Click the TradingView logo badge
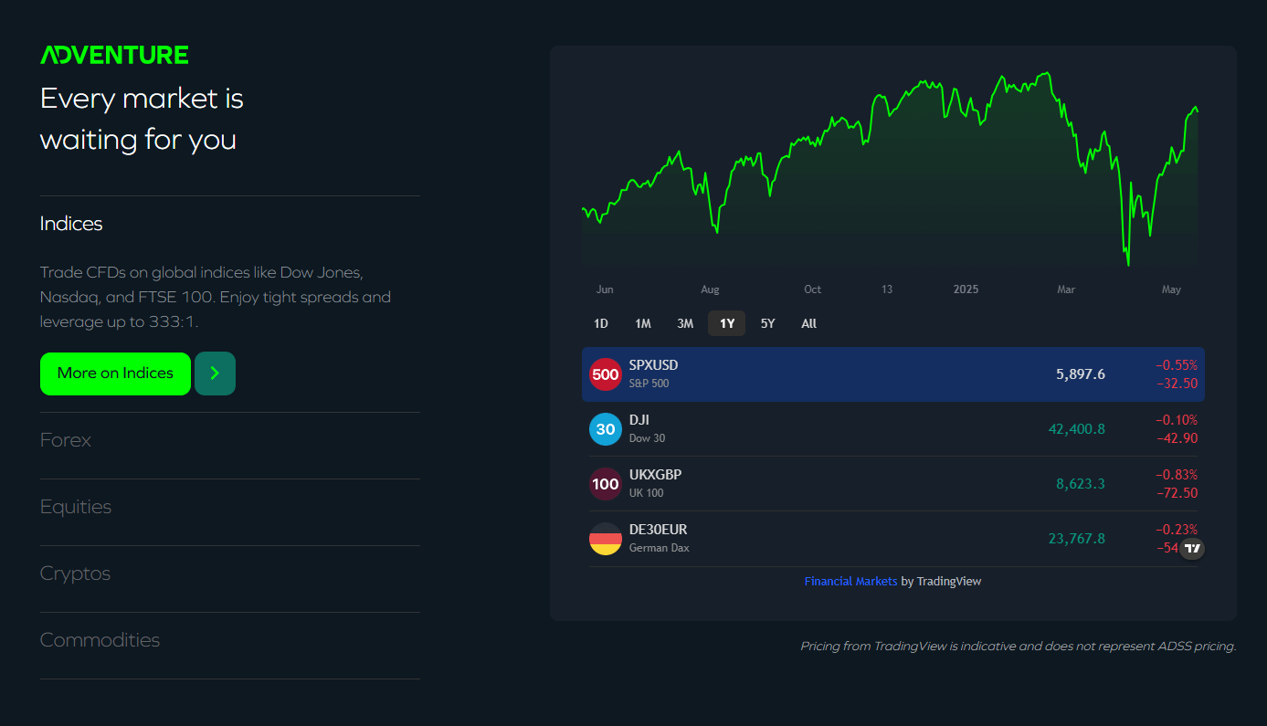The height and width of the screenshot is (726, 1267). (x=1192, y=549)
